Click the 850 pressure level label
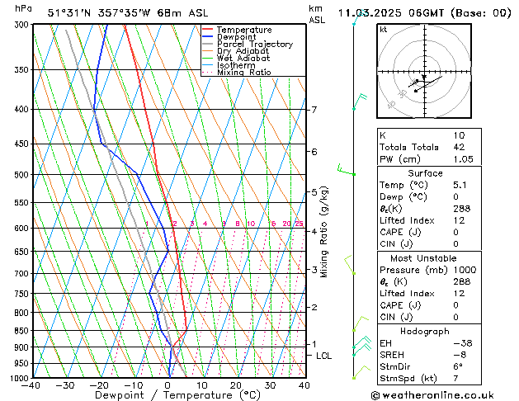Image resolution: width=519 pixels, height=401 pixels. (23, 331)
